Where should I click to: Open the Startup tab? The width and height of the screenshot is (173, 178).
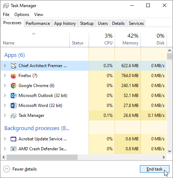[87, 23]
